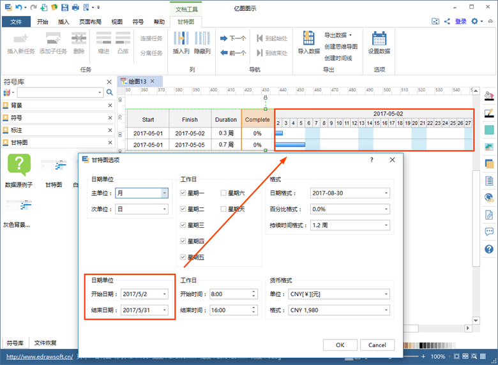
Task: Click OK in Gantt options dialog
Action: click(x=340, y=345)
